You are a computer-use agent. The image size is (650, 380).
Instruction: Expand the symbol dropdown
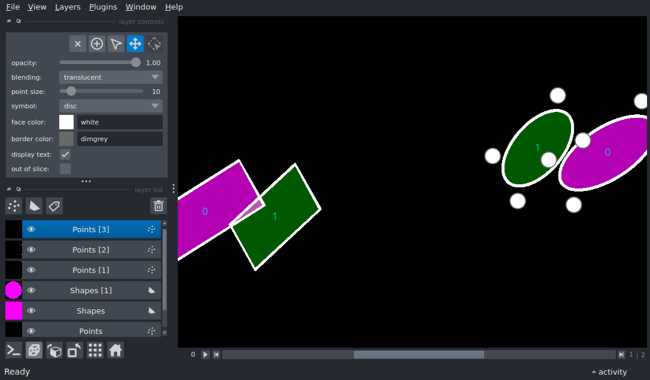tap(111, 106)
